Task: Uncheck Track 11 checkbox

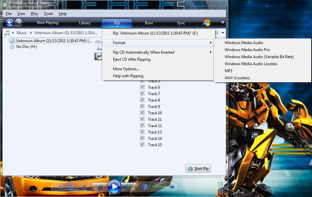Action: 142,119
